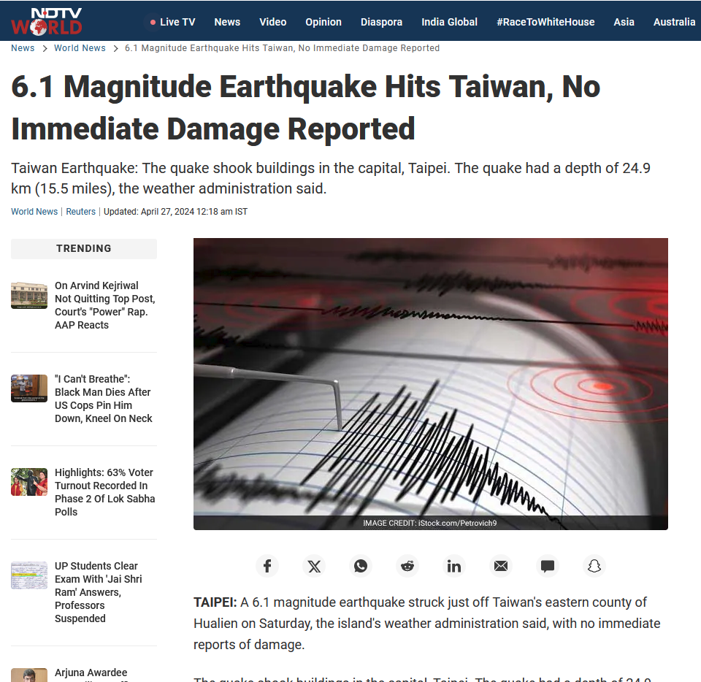Click the subheadline about quake depth
The image size is (701, 682).
(331, 178)
